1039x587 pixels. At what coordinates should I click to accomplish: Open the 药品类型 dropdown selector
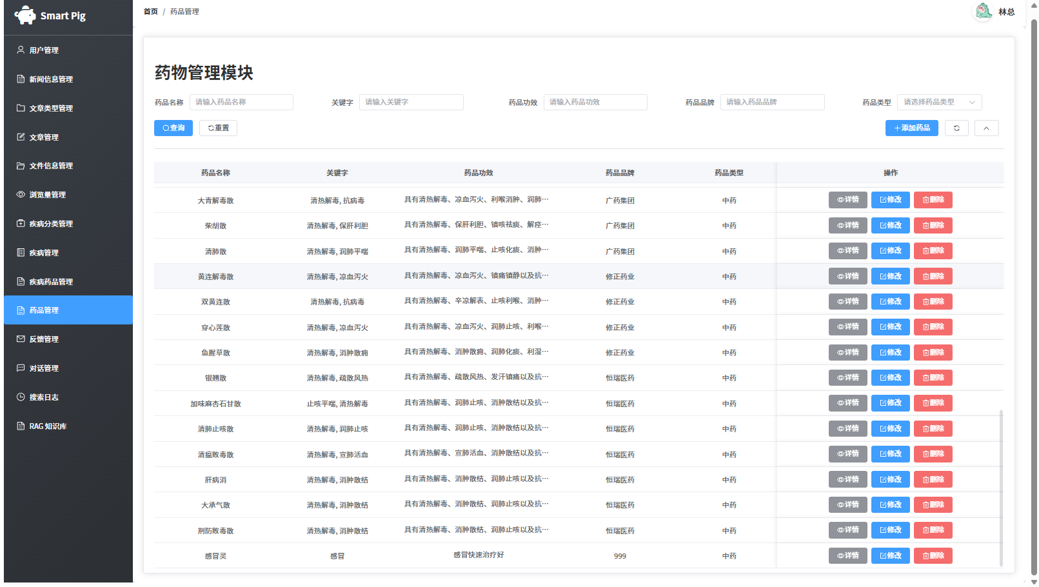click(x=939, y=102)
